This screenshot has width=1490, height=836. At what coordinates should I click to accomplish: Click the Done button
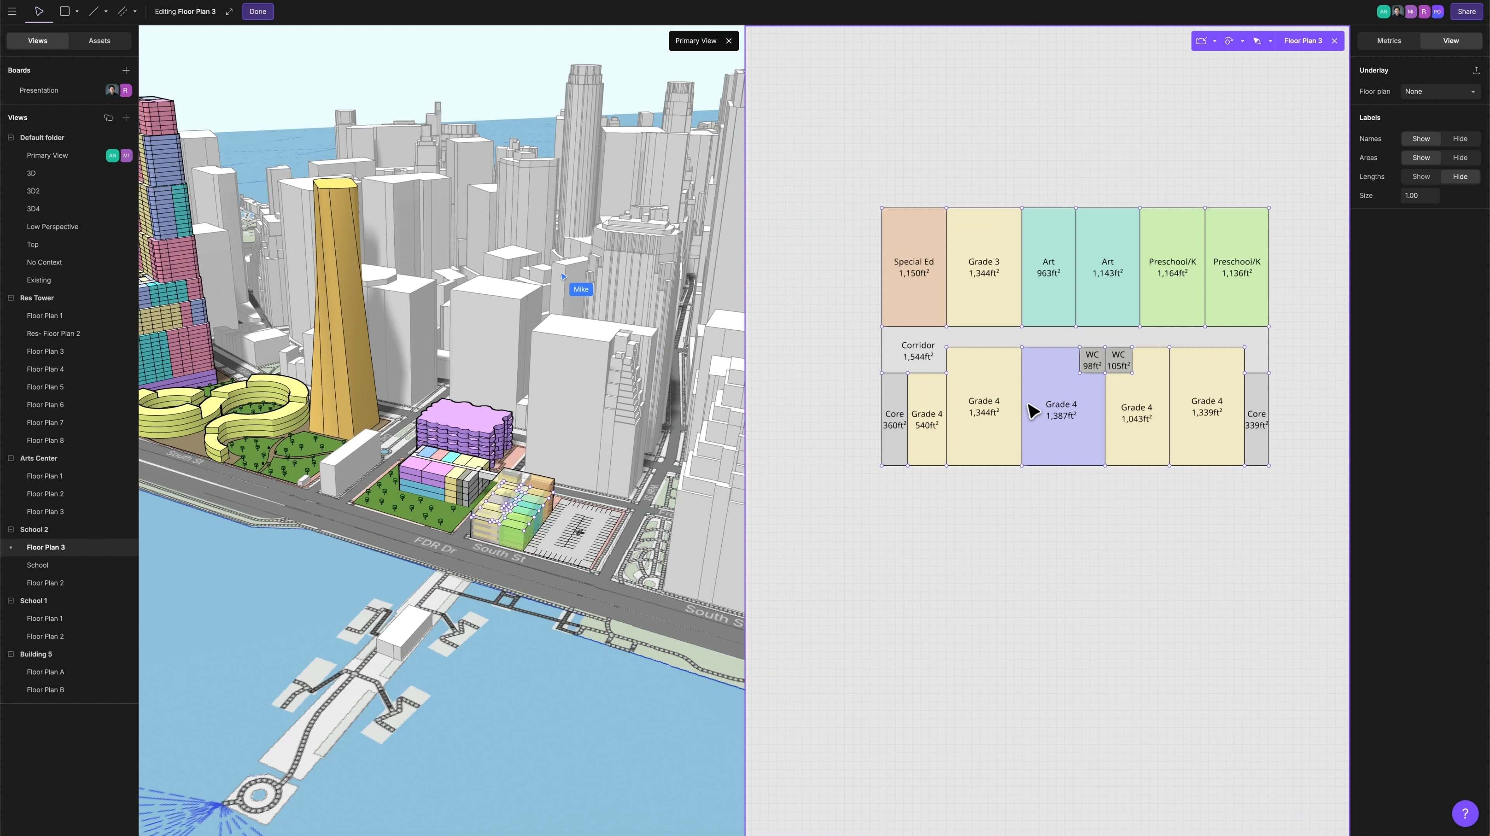(x=258, y=12)
